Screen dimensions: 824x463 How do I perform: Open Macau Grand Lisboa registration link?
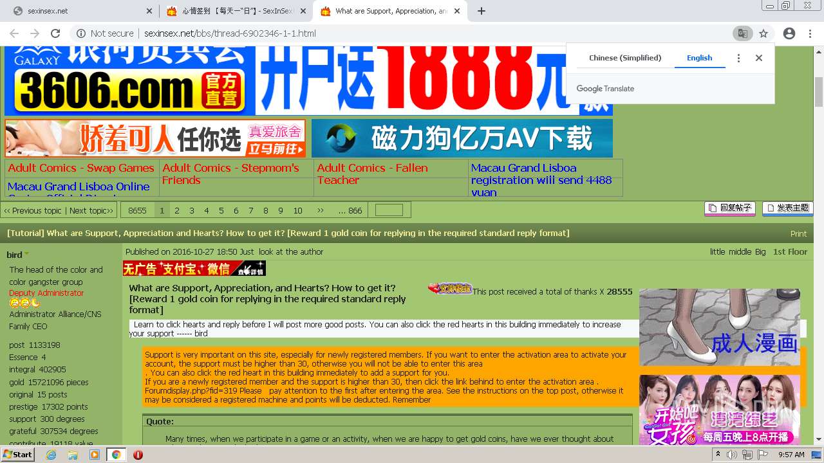click(x=541, y=179)
